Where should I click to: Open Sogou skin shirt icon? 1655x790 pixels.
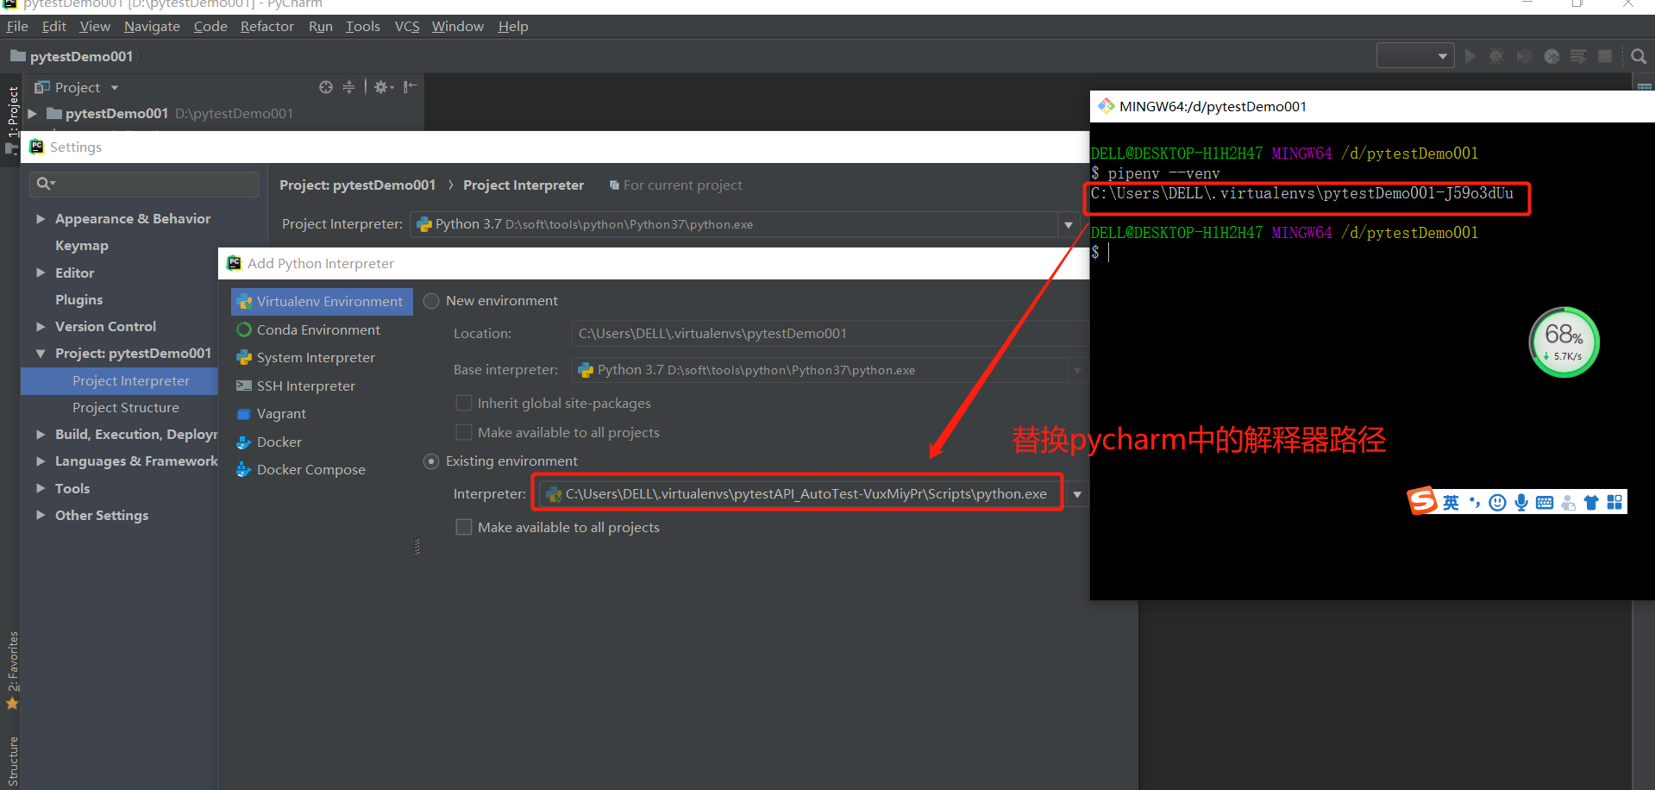tap(1591, 502)
